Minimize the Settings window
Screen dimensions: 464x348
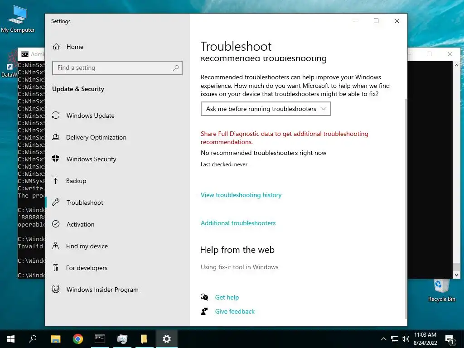[x=355, y=21]
